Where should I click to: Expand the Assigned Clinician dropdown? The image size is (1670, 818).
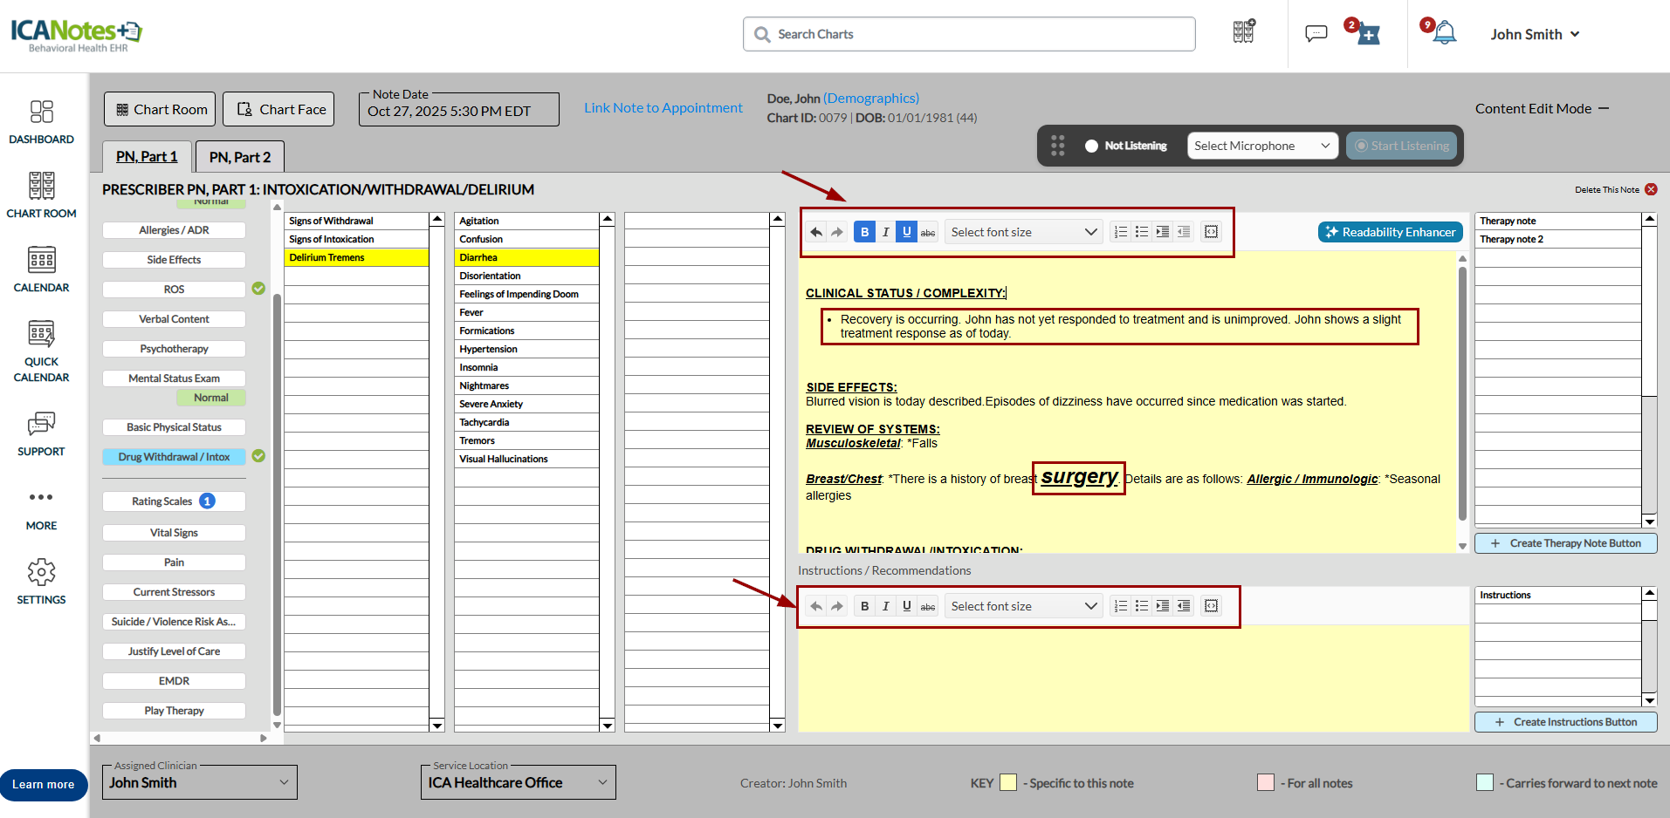(199, 782)
